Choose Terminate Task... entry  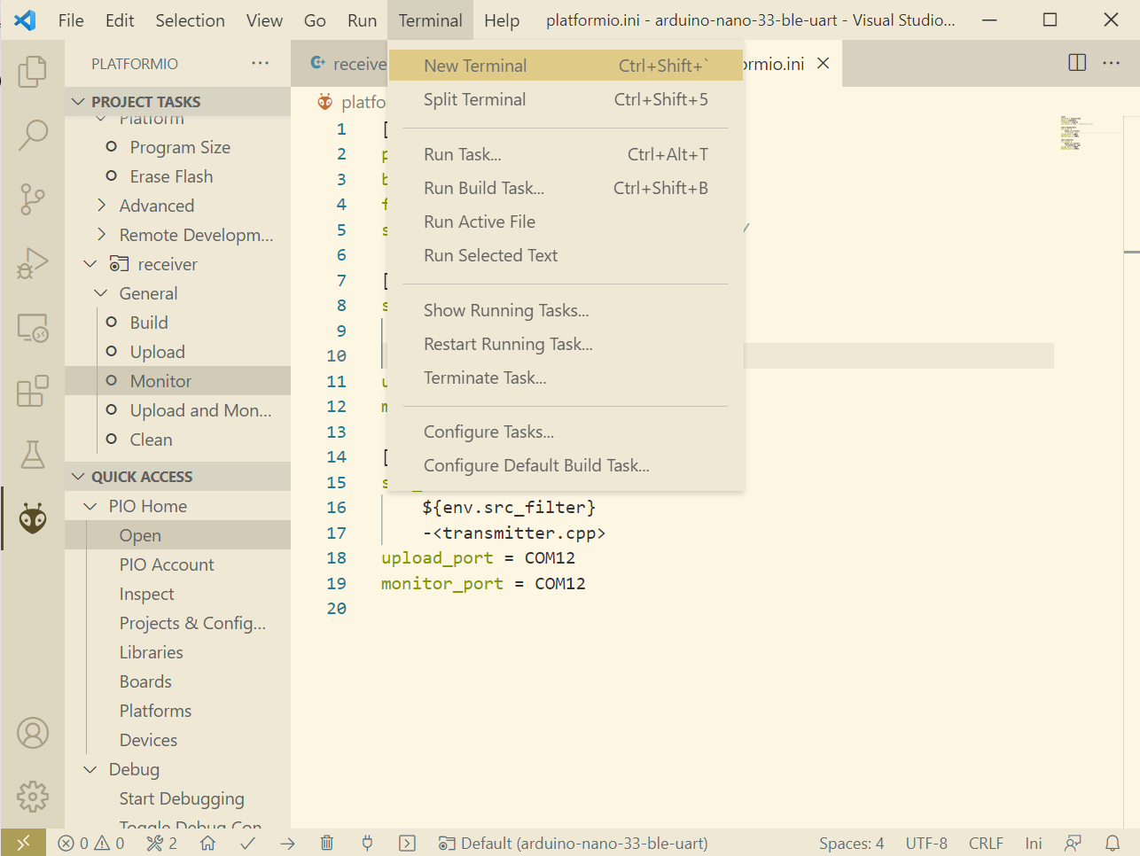tap(566, 377)
